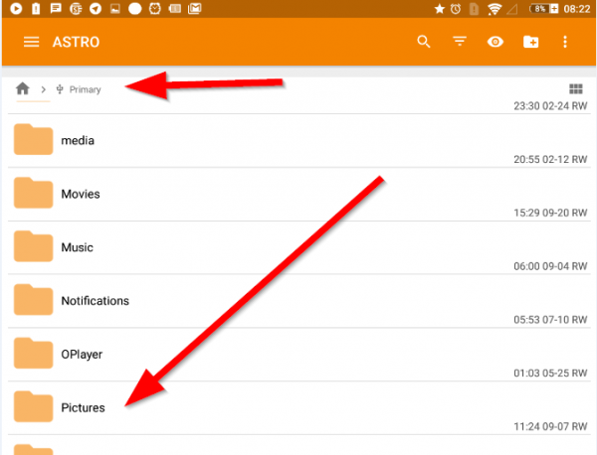
Task: Tap the Wi-Fi status icon
Action: (495, 9)
